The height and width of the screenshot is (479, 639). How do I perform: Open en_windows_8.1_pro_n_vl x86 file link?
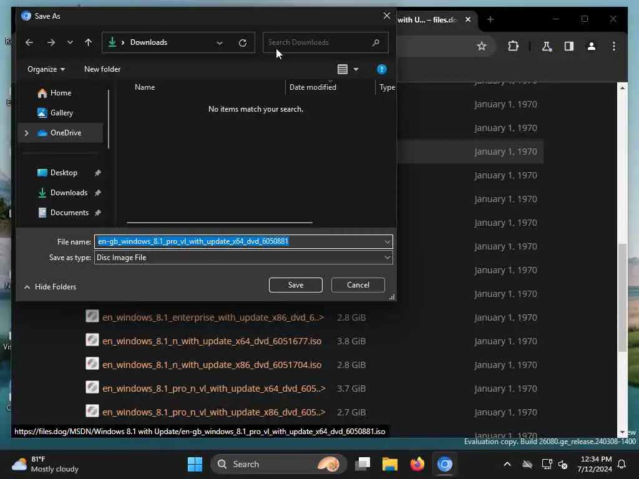(214, 412)
